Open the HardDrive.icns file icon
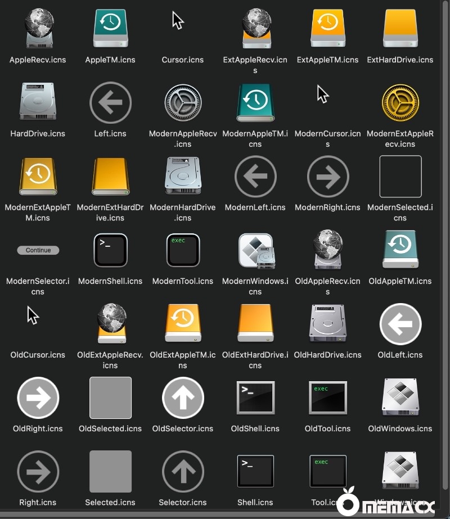The width and height of the screenshot is (450, 519). 38,102
